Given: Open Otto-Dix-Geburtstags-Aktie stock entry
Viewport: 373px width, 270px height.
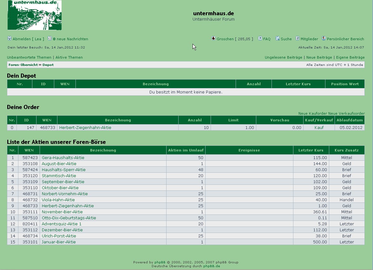Looking at the screenshot, I should (69, 218).
